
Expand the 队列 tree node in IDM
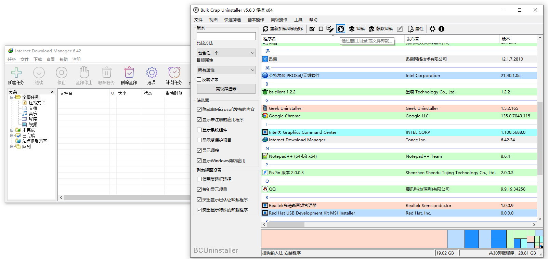pyautogui.click(x=12, y=146)
